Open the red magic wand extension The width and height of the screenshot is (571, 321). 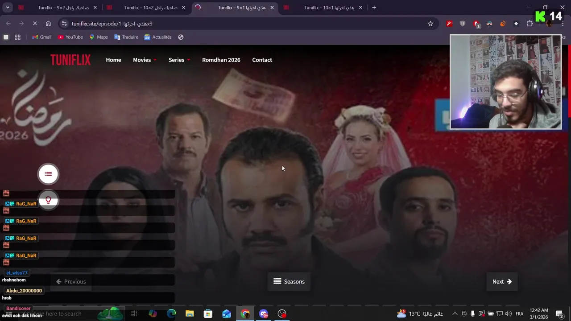449,24
